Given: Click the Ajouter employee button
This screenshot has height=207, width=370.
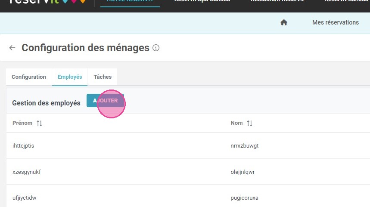Looking at the screenshot, I should click(105, 100).
